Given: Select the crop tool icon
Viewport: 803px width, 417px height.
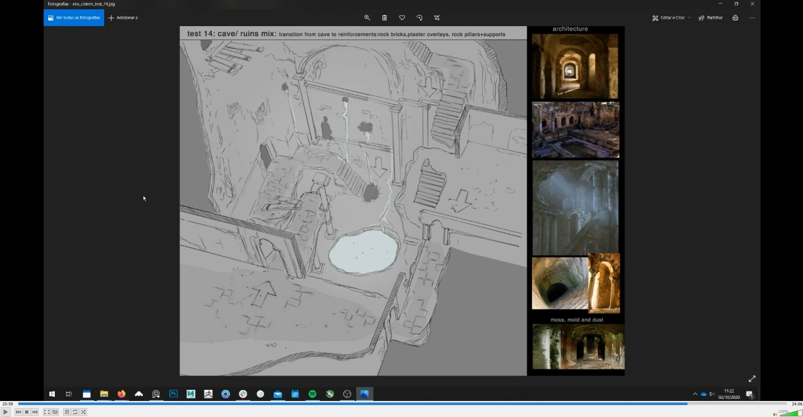Looking at the screenshot, I should [x=437, y=18].
